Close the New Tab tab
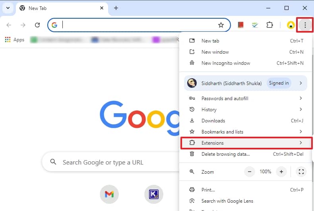 pos(102,8)
